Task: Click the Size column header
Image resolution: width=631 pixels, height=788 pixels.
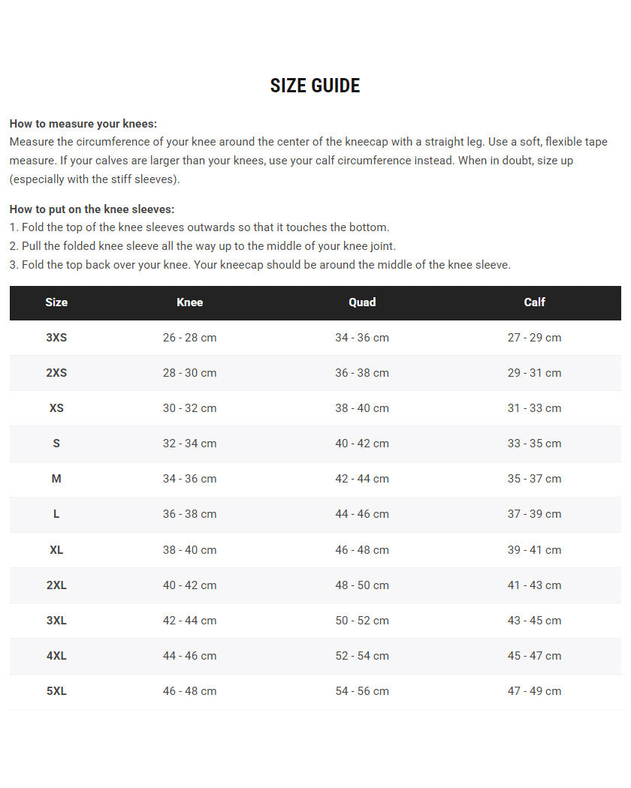Action: tap(56, 302)
